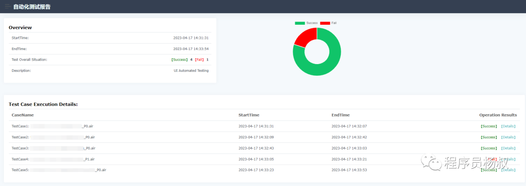
Task: Select TestCase5 start time 14:33:23
Action: coord(256,170)
